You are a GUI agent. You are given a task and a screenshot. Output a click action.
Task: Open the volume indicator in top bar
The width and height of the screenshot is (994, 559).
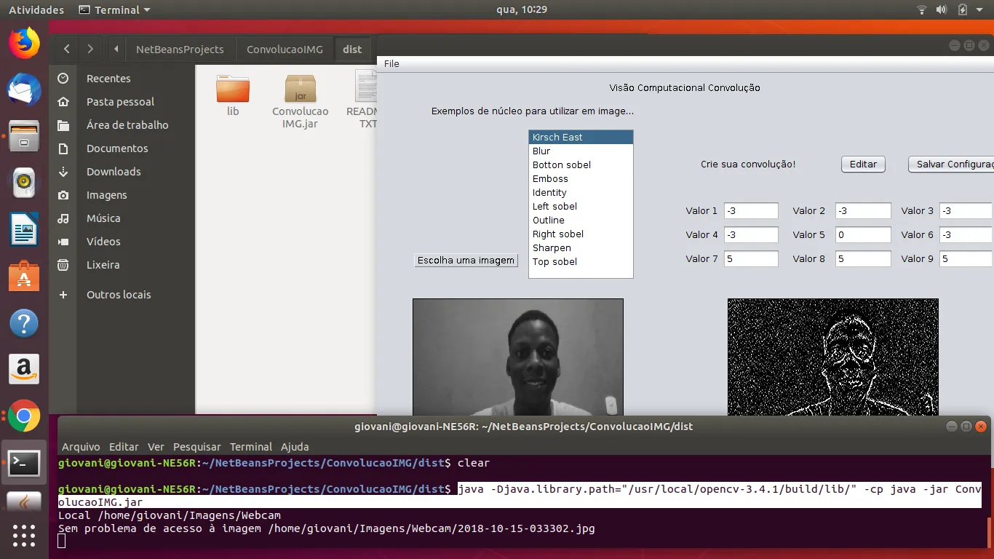942,9
